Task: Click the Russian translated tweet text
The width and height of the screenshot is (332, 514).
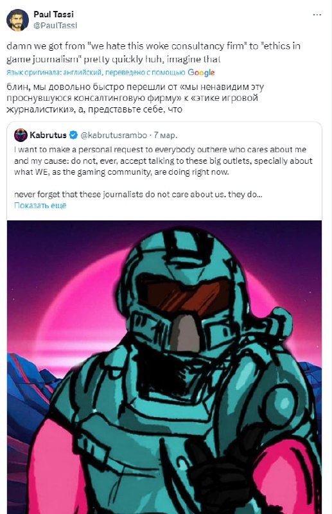Action: coord(135,98)
